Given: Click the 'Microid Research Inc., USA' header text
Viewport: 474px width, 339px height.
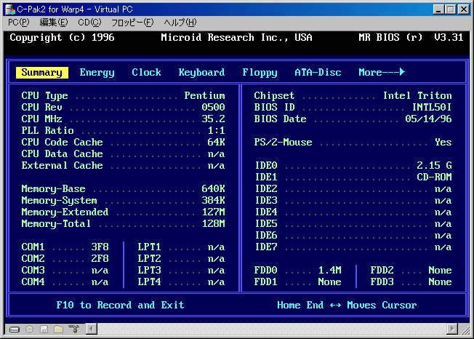Looking at the screenshot, I should [x=237, y=38].
